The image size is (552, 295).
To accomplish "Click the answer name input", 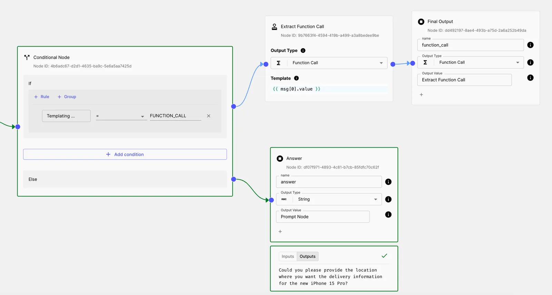I will coord(329,182).
